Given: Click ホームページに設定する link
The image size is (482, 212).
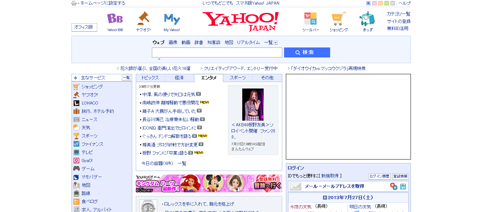Looking at the screenshot, I should [103, 3].
